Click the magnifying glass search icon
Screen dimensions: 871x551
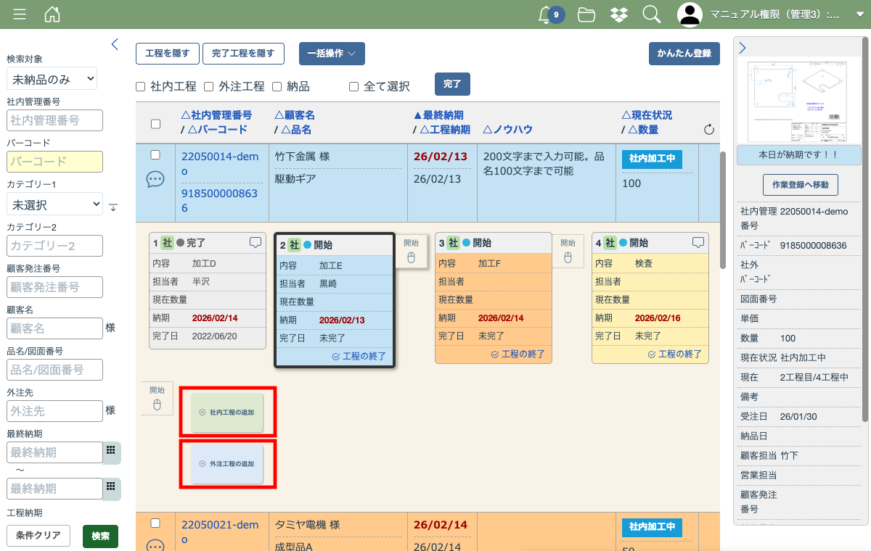(x=652, y=14)
